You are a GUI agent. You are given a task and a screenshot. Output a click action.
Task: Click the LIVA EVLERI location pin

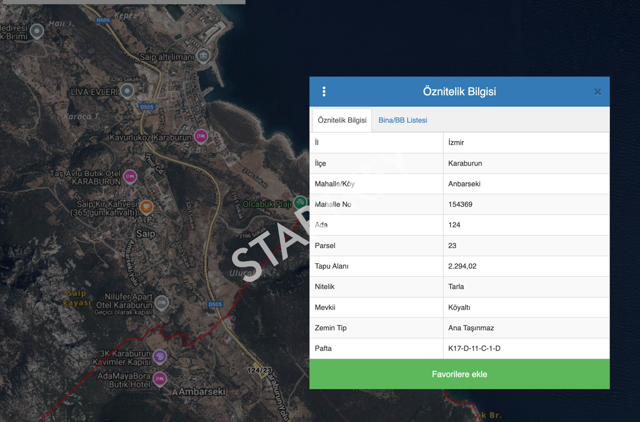tap(127, 91)
